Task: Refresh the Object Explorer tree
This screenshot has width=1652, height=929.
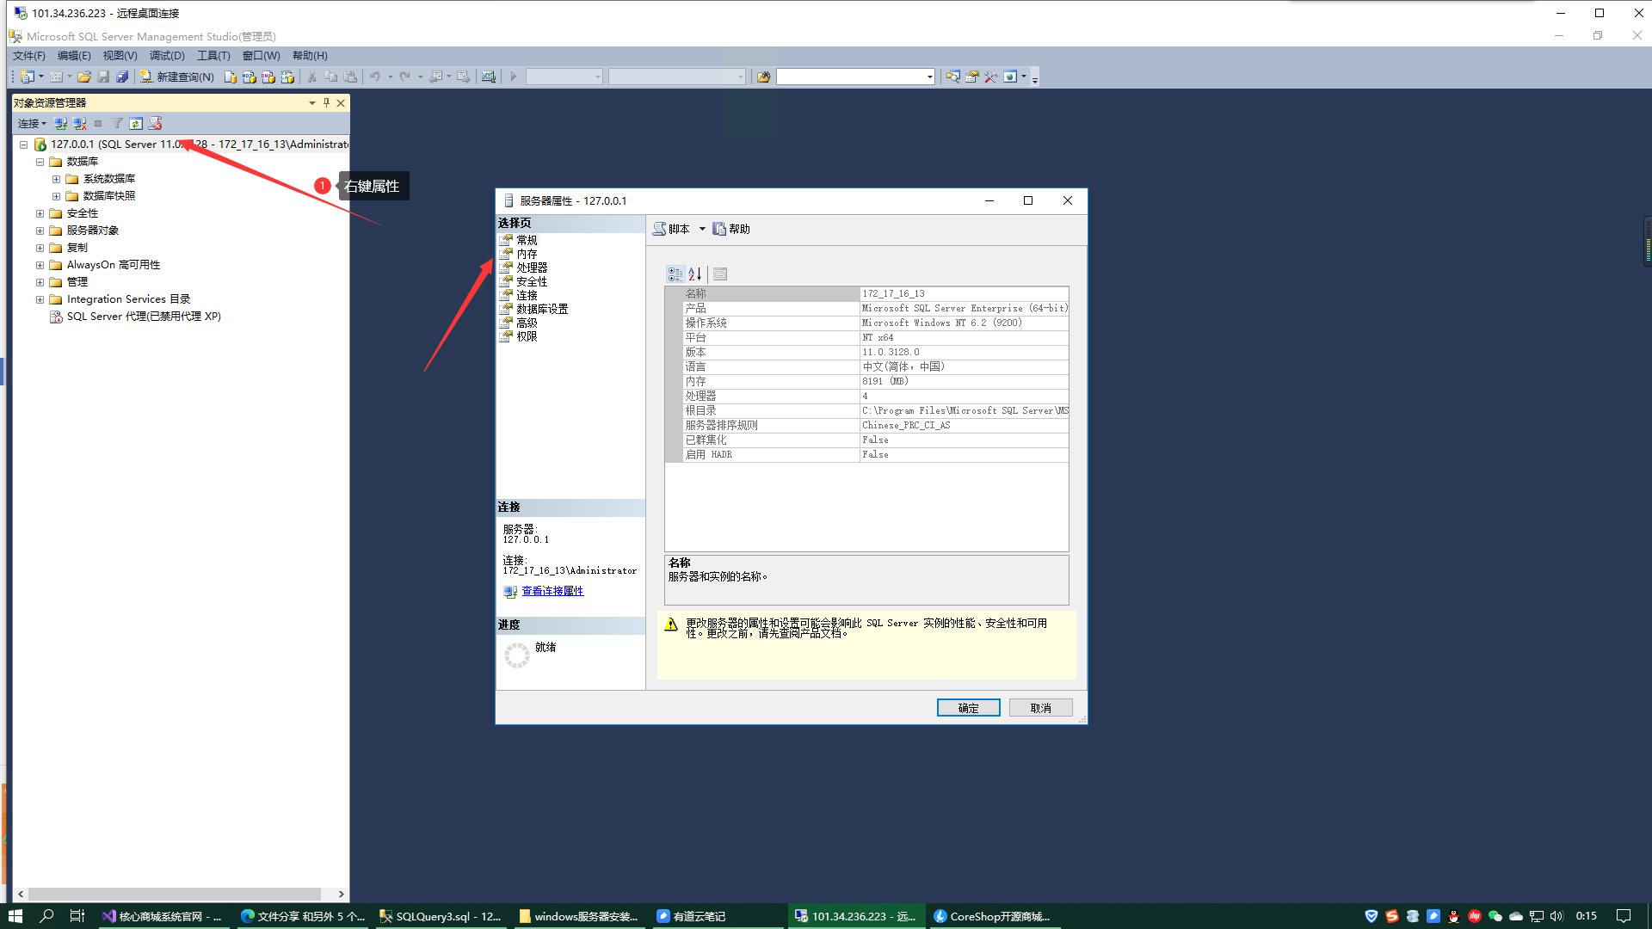Action: pos(136,124)
